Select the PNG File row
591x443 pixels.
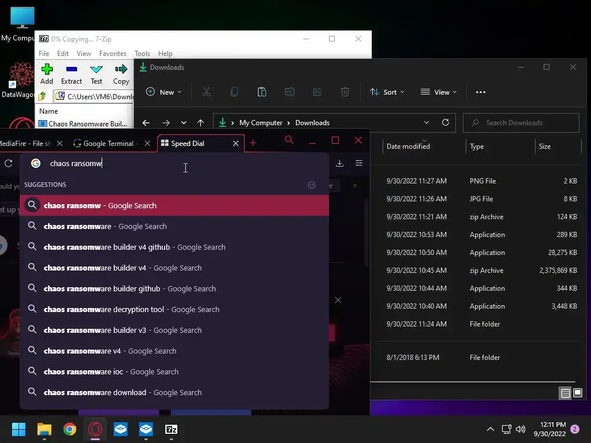point(476,181)
